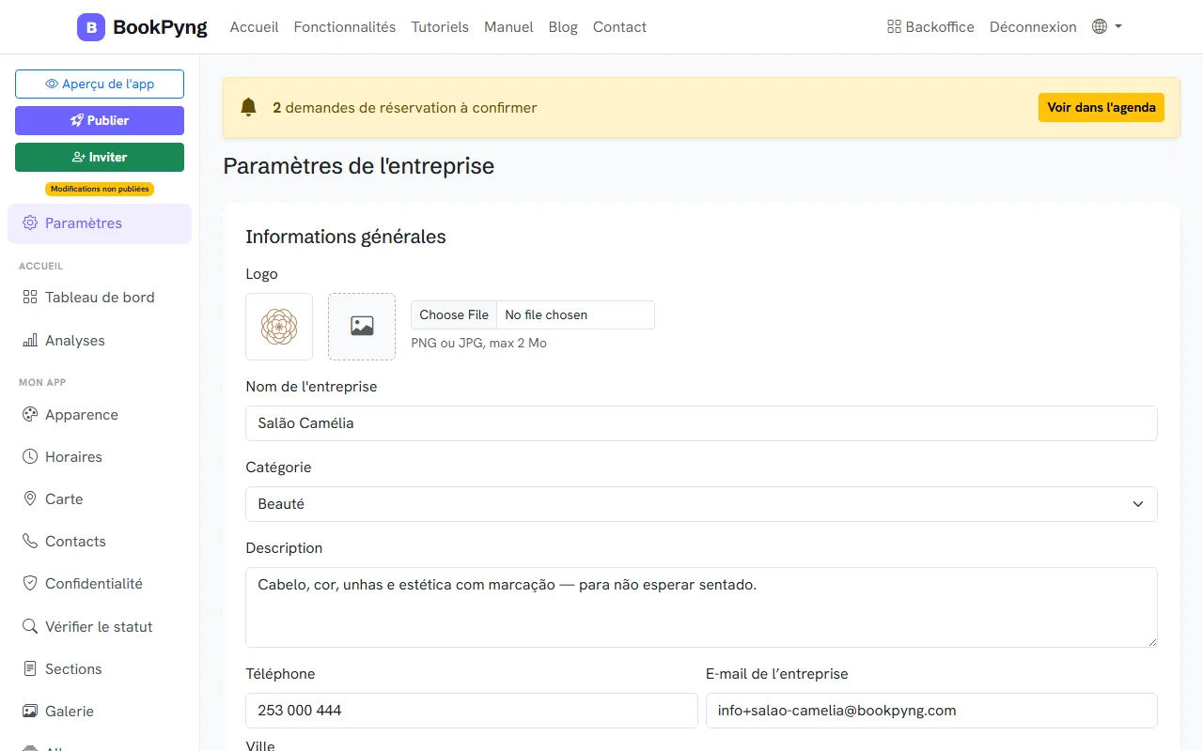The width and height of the screenshot is (1203, 751).
Task: Click the Paramètres gear icon
Action: [x=30, y=223]
